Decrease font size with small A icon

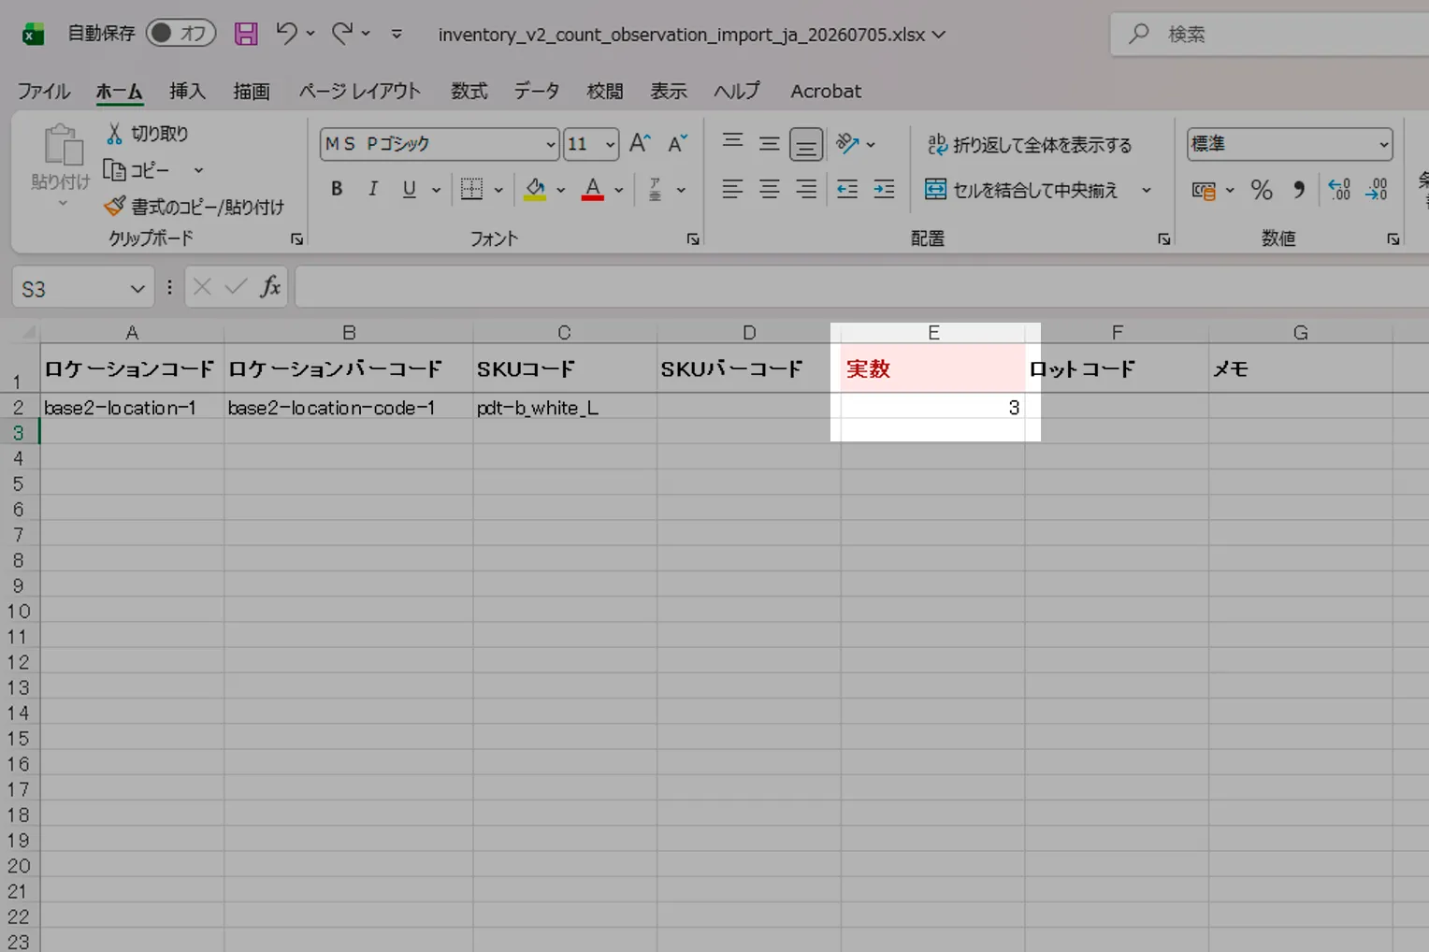677,143
